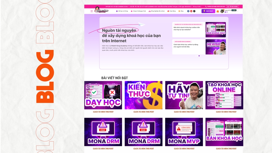Expand the user account dropdown arrow

tap(238, 11)
